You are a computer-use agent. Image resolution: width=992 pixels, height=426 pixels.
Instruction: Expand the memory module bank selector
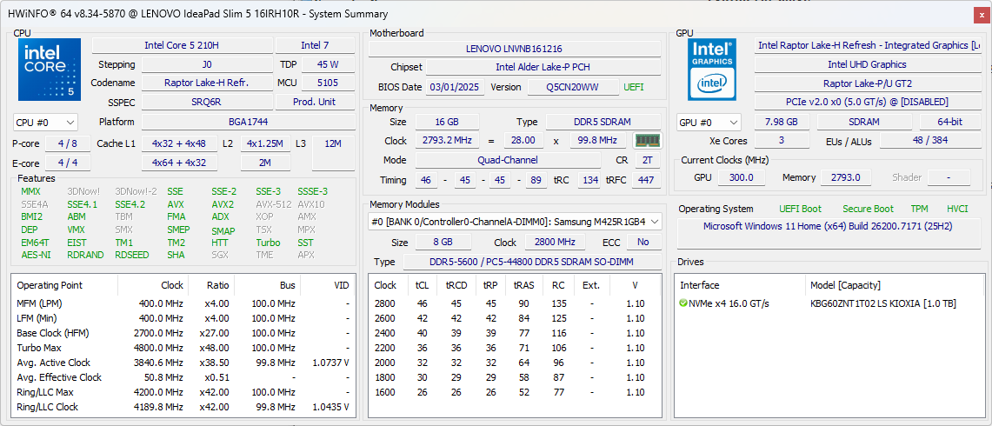click(x=654, y=222)
